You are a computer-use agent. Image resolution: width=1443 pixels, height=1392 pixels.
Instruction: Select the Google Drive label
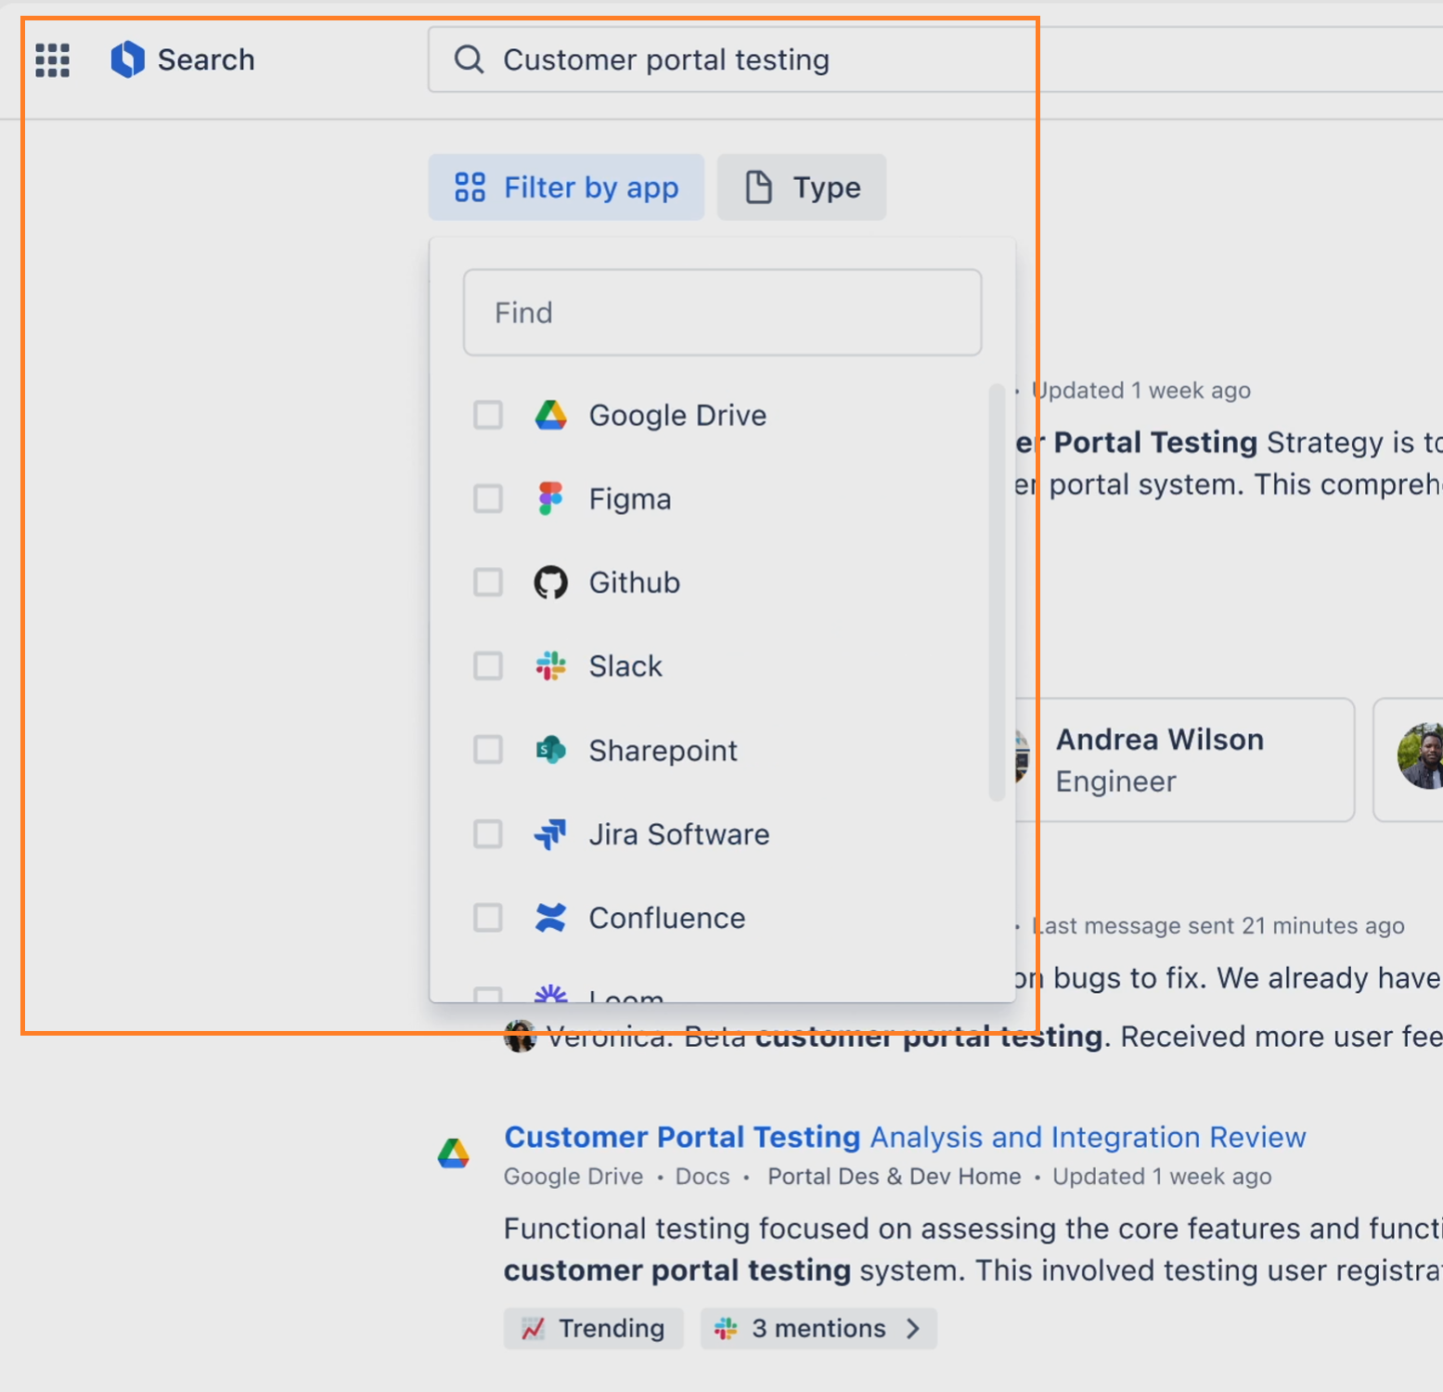pyautogui.click(x=677, y=415)
